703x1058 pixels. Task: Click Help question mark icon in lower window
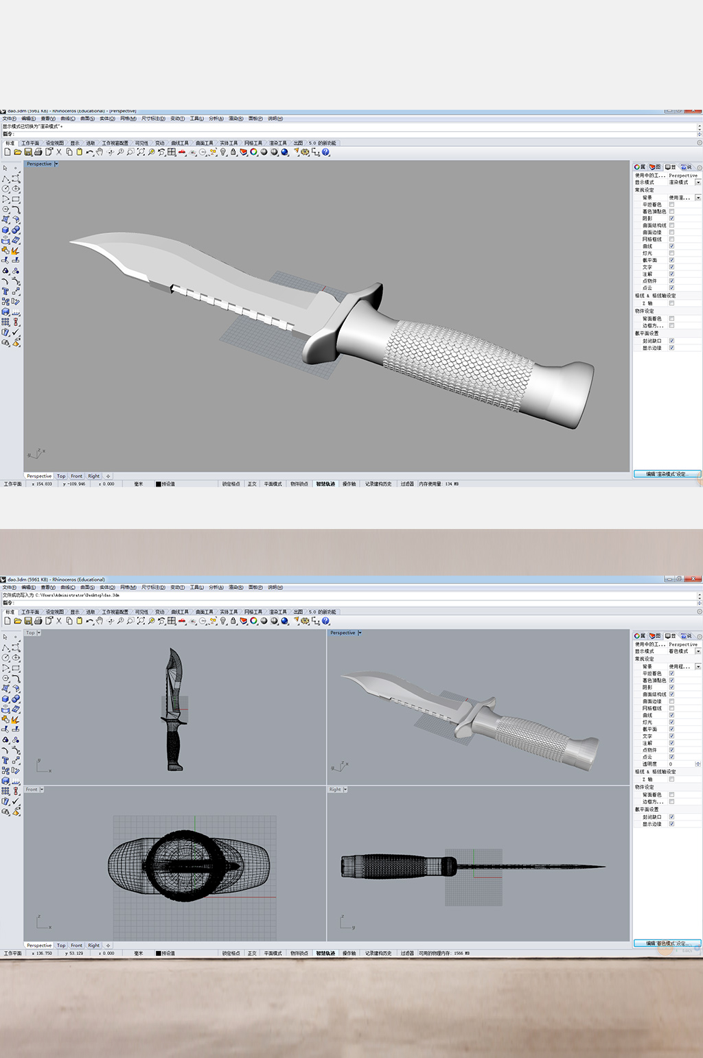tap(326, 621)
